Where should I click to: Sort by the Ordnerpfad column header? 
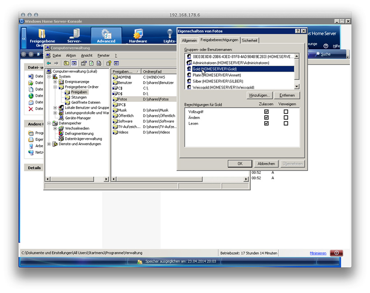159,71
